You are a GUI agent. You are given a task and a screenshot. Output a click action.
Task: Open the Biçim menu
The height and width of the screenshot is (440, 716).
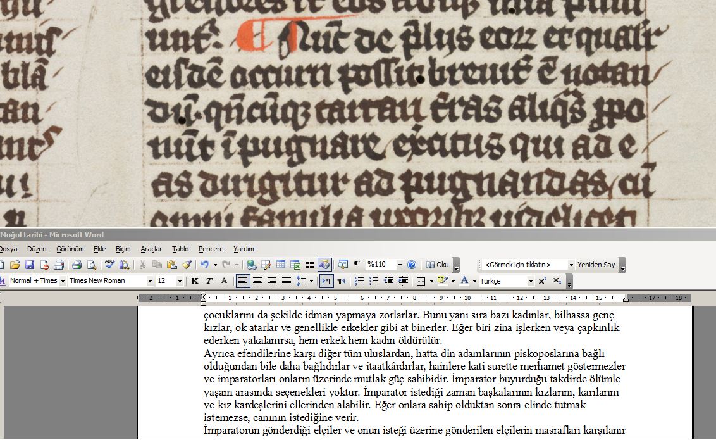[x=123, y=249]
